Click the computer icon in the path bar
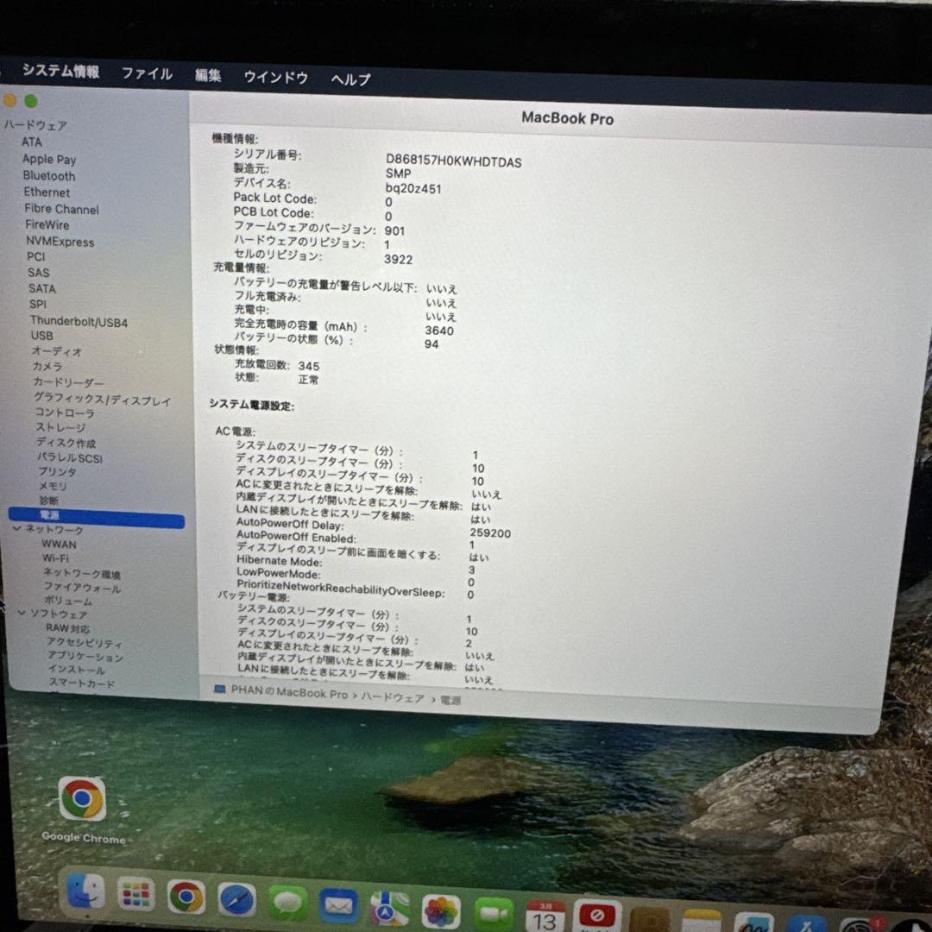 [220, 689]
